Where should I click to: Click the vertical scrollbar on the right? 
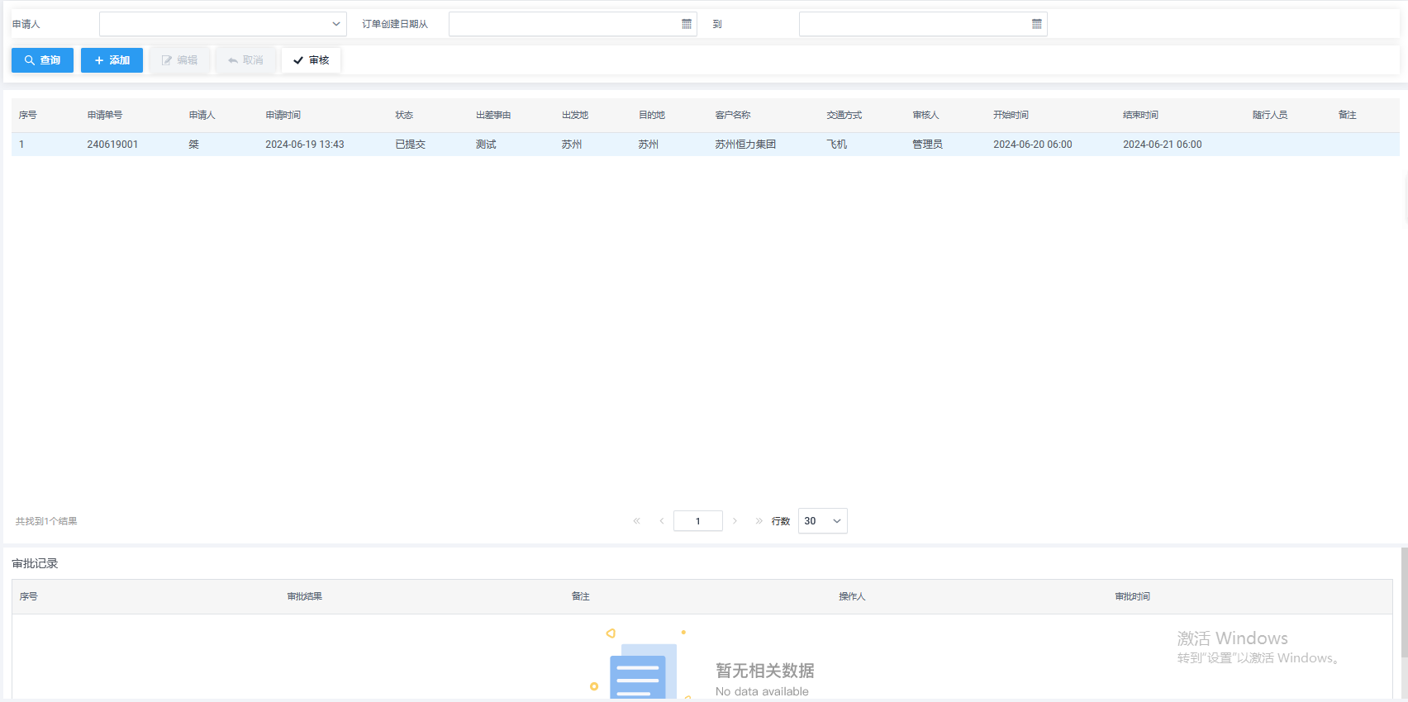[x=1404, y=603]
